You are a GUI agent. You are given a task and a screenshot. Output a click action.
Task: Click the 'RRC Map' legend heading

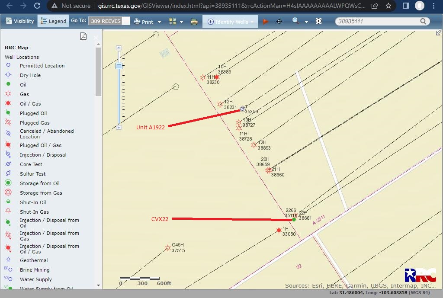click(17, 48)
